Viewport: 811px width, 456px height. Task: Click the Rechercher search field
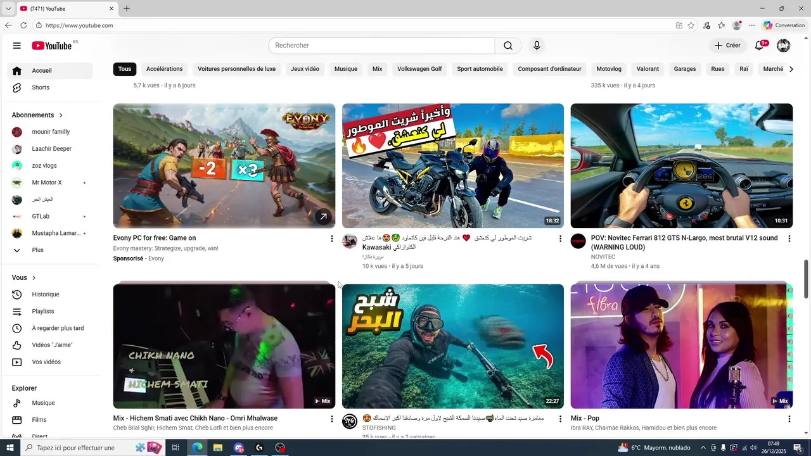point(381,46)
